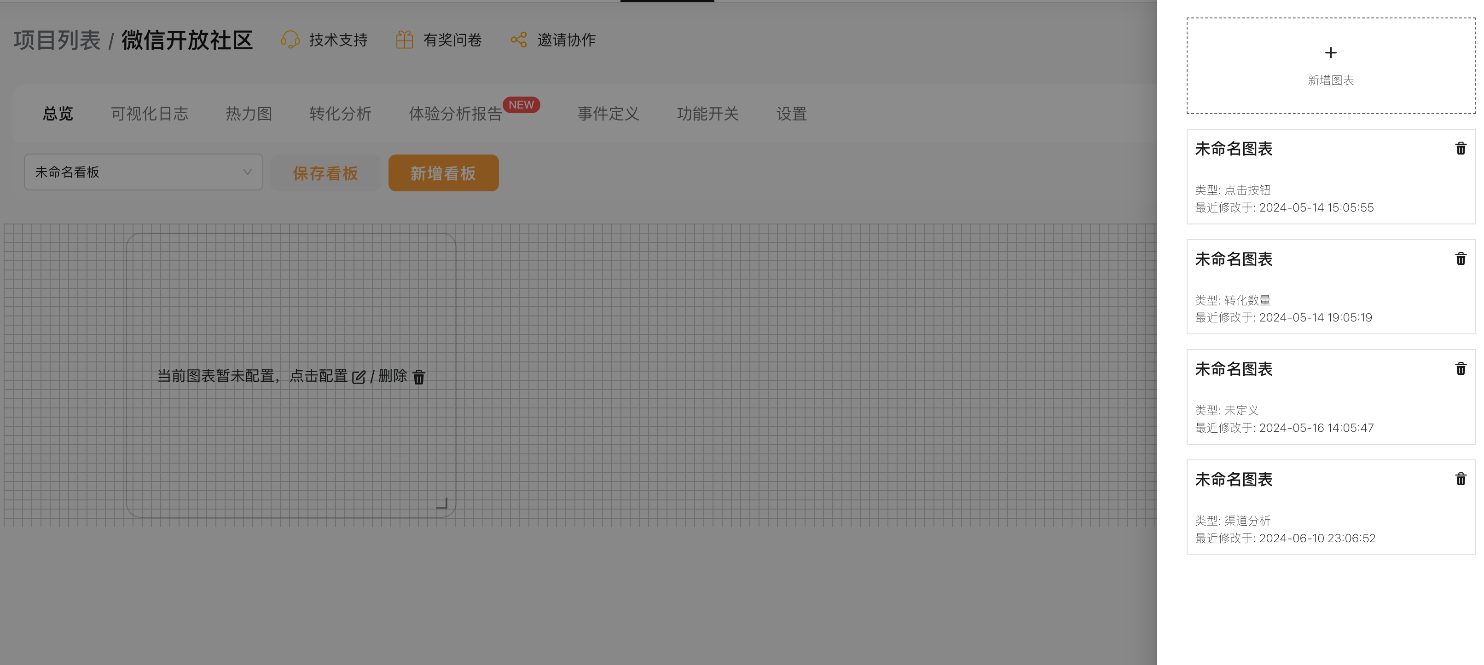Click the plus icon in 新增图表 box

[x=1331, y=53]
